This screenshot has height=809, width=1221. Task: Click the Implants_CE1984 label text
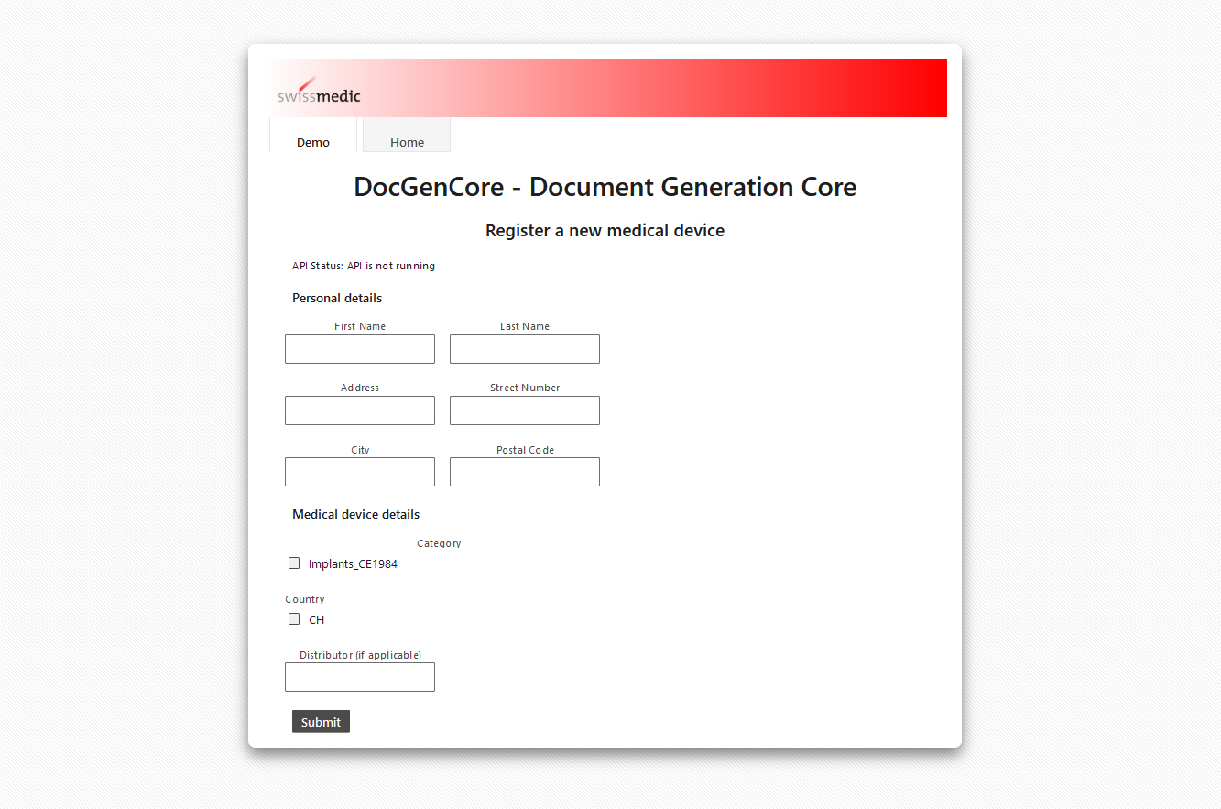tap(353, 564)
